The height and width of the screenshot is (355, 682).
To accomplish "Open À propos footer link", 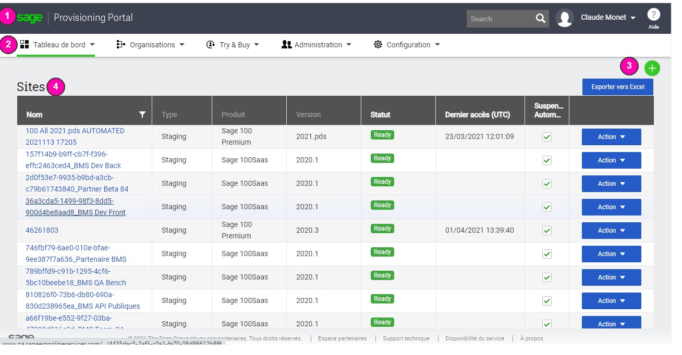I will [x=532, y=338].
